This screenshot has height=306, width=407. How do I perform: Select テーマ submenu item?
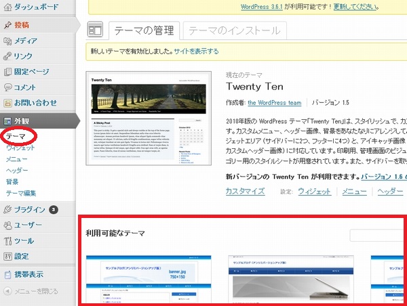click(16, 136)
